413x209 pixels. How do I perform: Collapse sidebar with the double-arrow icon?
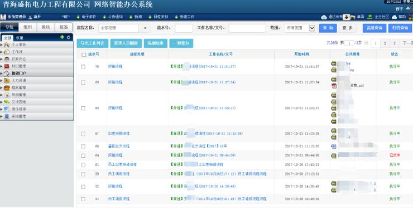point(65,17)
